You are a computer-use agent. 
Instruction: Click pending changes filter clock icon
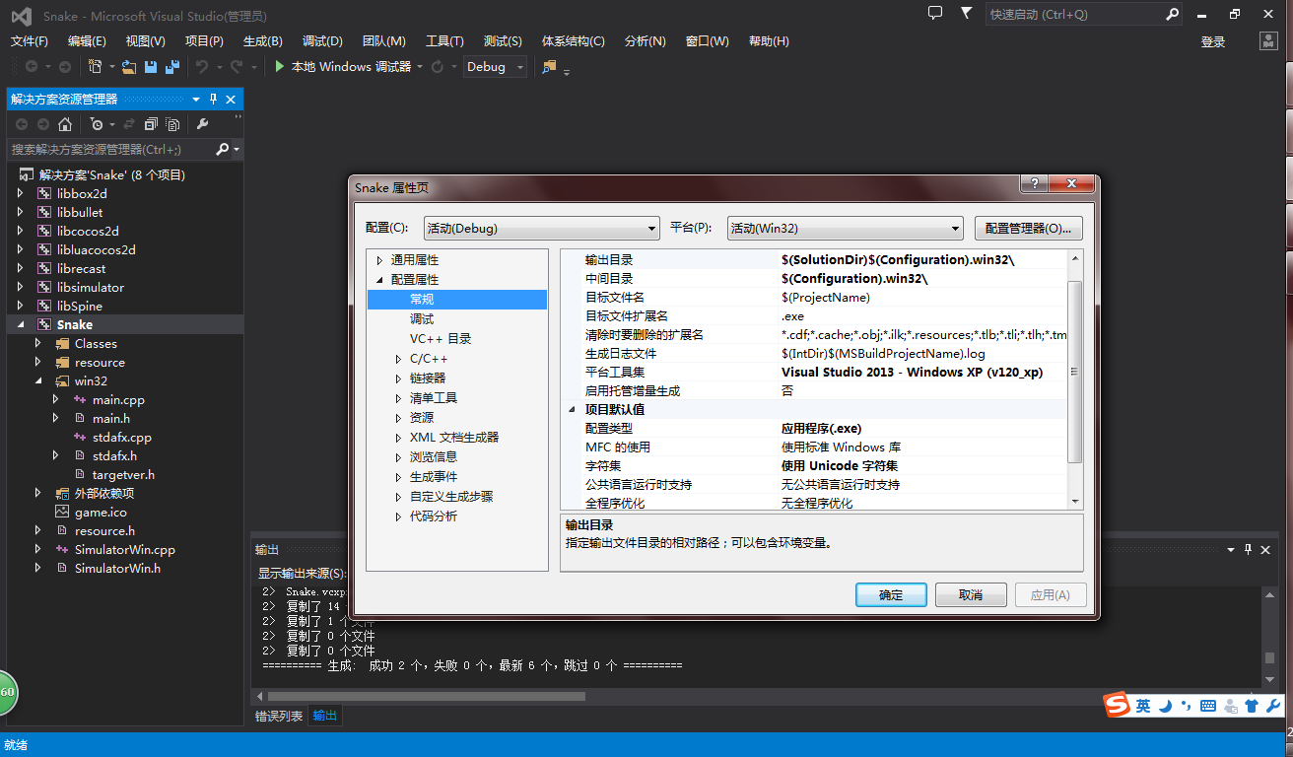pos(96,124)
